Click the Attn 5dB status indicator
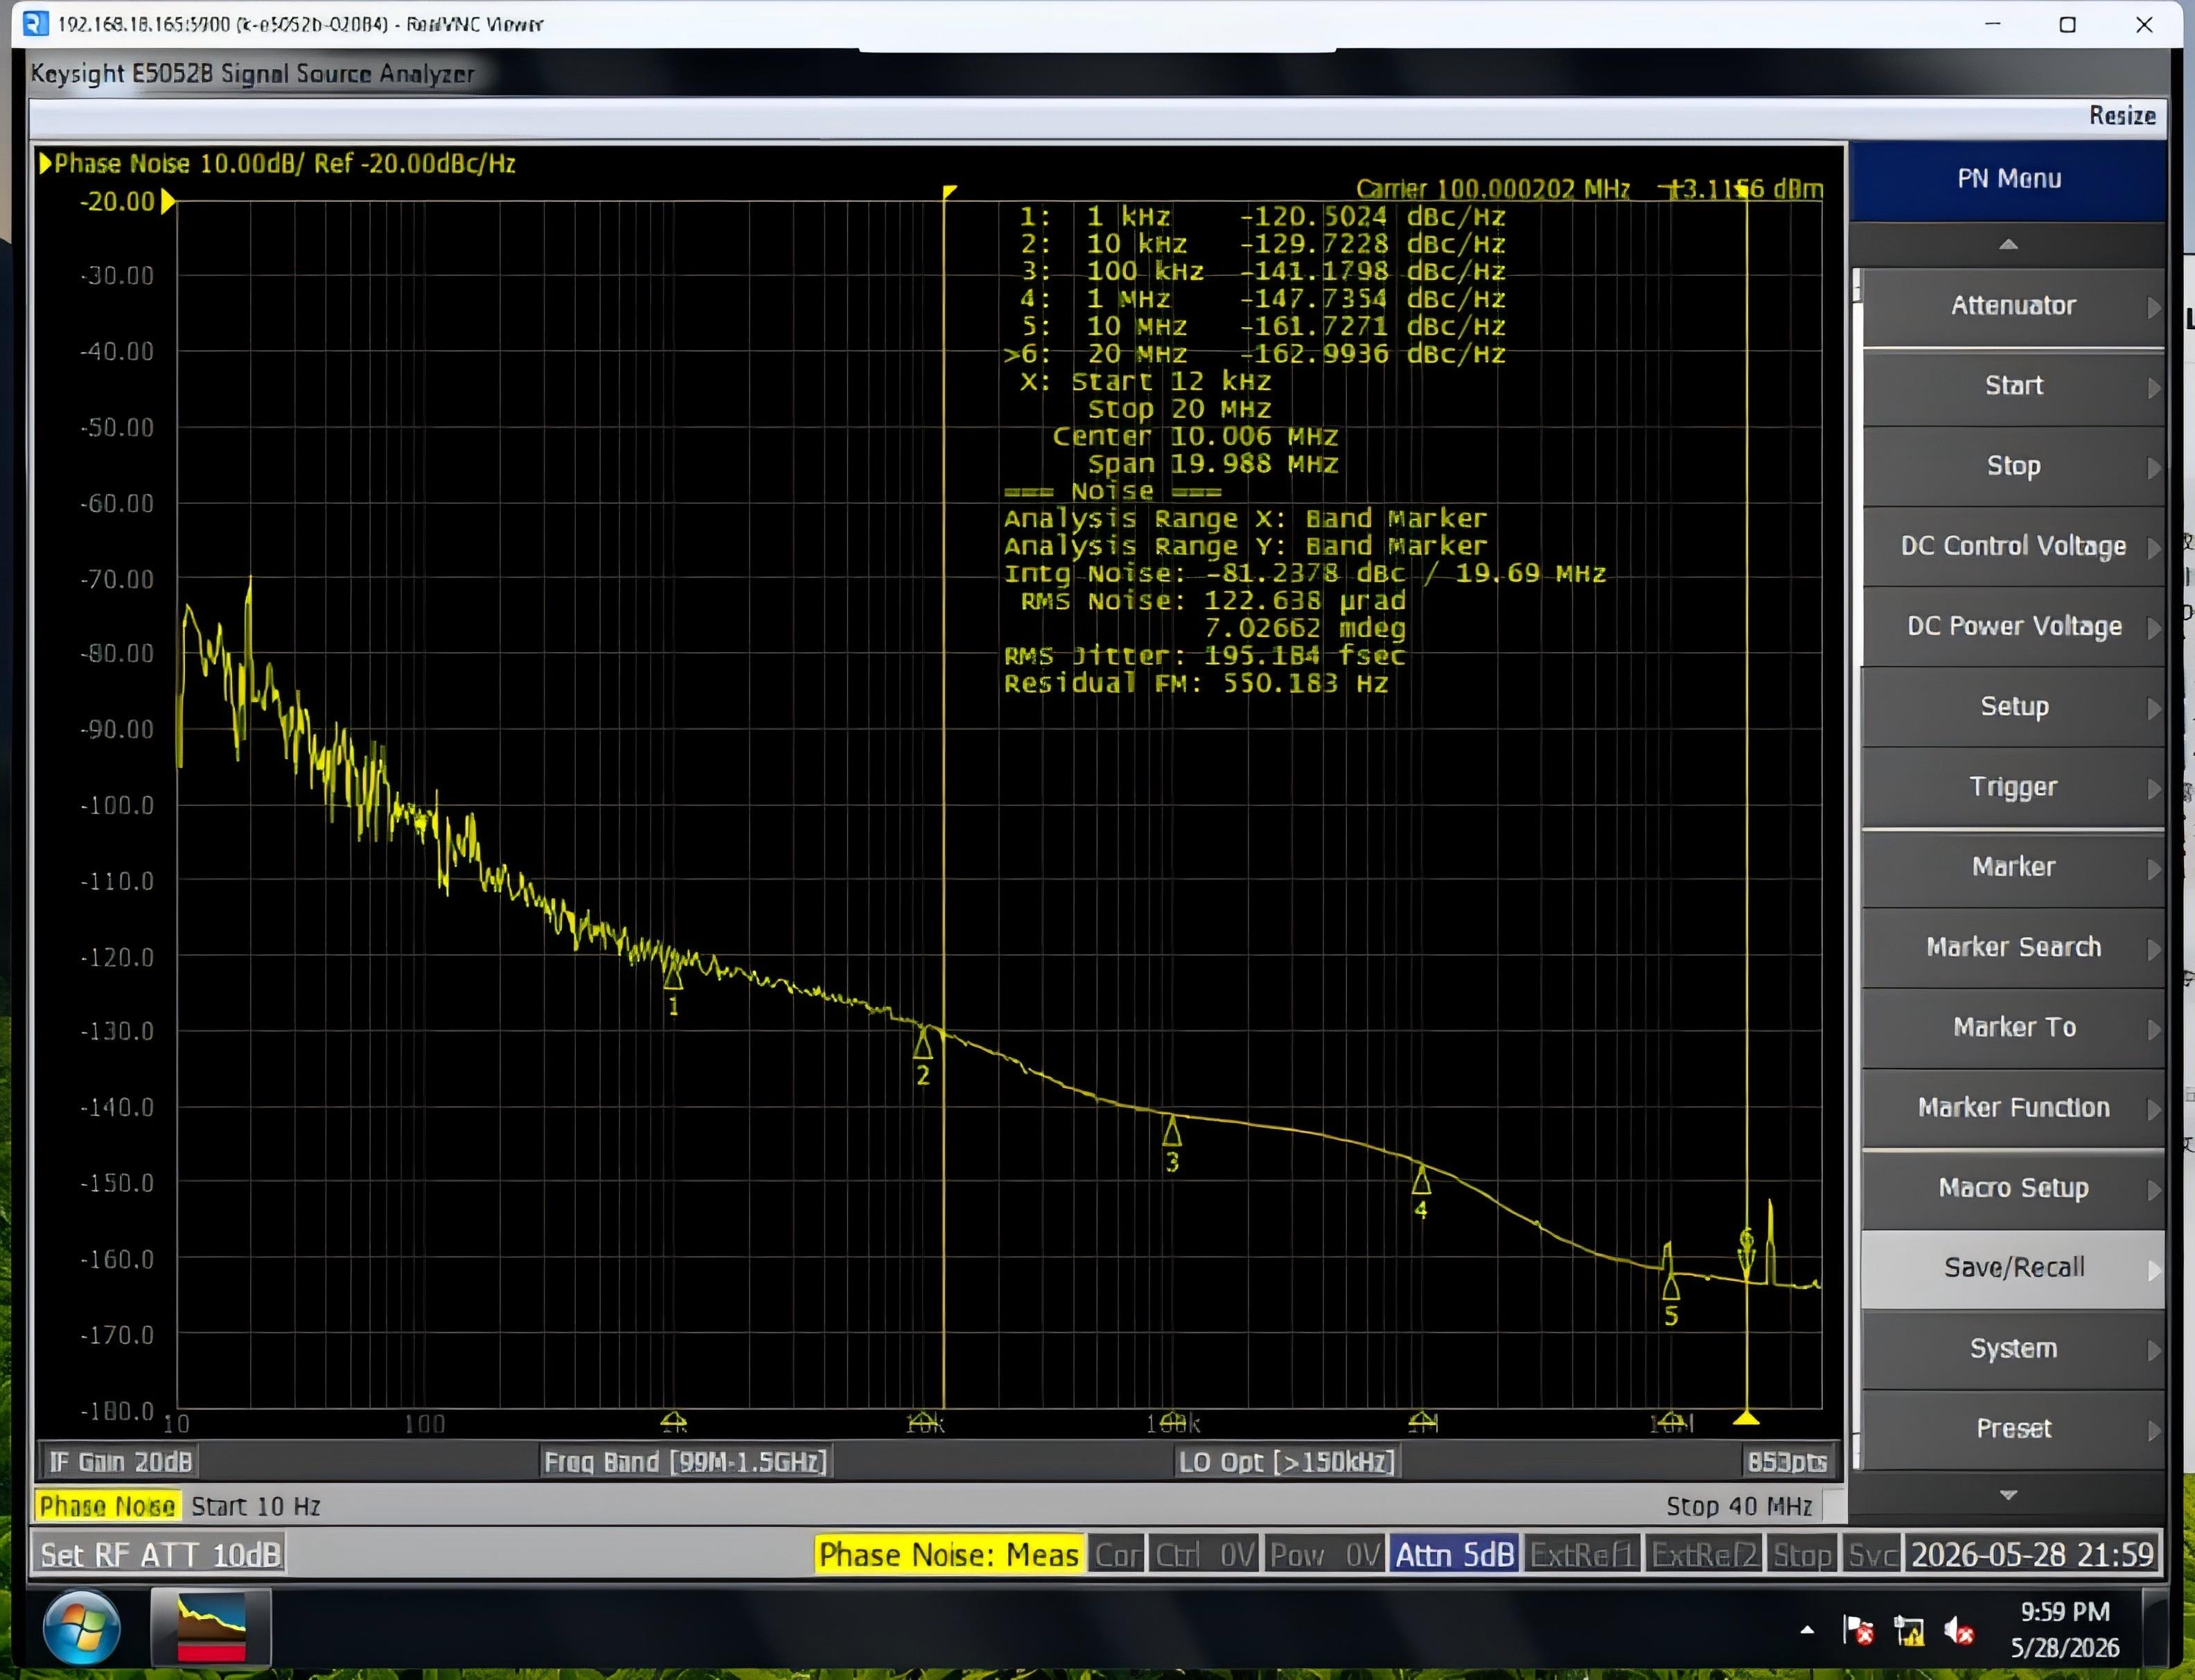Screen dimensions: 2195x1680 coord(1454,1555)
